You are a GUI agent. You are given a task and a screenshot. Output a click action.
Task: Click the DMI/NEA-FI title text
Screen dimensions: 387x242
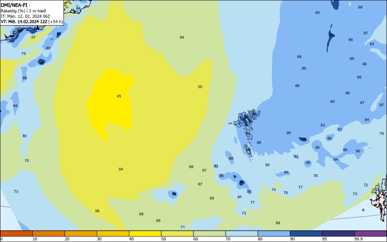point(14,5)
